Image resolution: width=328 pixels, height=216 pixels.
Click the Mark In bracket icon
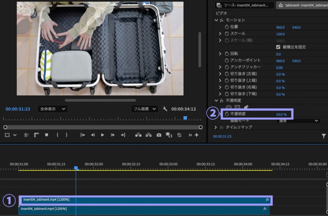tap(57, 135)
